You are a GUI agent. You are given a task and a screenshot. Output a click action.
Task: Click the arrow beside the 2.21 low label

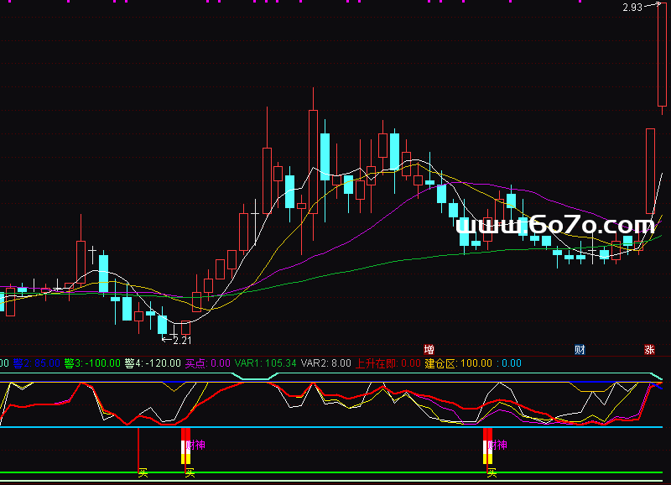tap(166, 340)
